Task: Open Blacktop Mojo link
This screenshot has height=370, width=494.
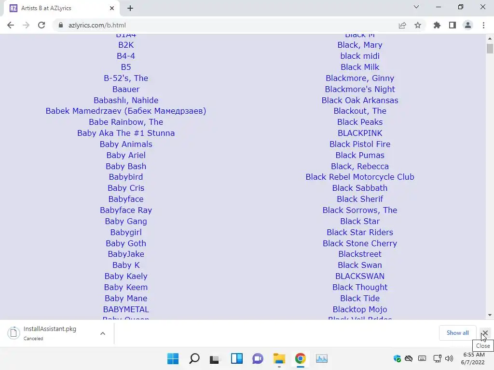Action: (360, 310)
